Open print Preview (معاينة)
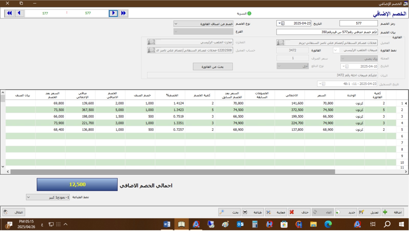This screenshot has height=231, width=409. pyautogui.click(x=276, y=212)
